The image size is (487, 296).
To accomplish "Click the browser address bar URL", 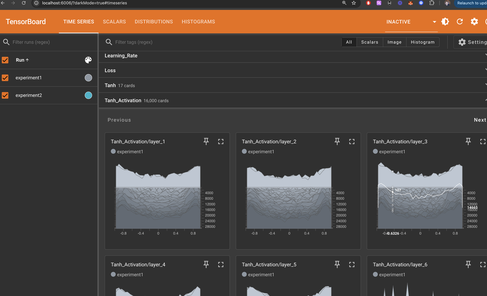I will coord(84,3).
